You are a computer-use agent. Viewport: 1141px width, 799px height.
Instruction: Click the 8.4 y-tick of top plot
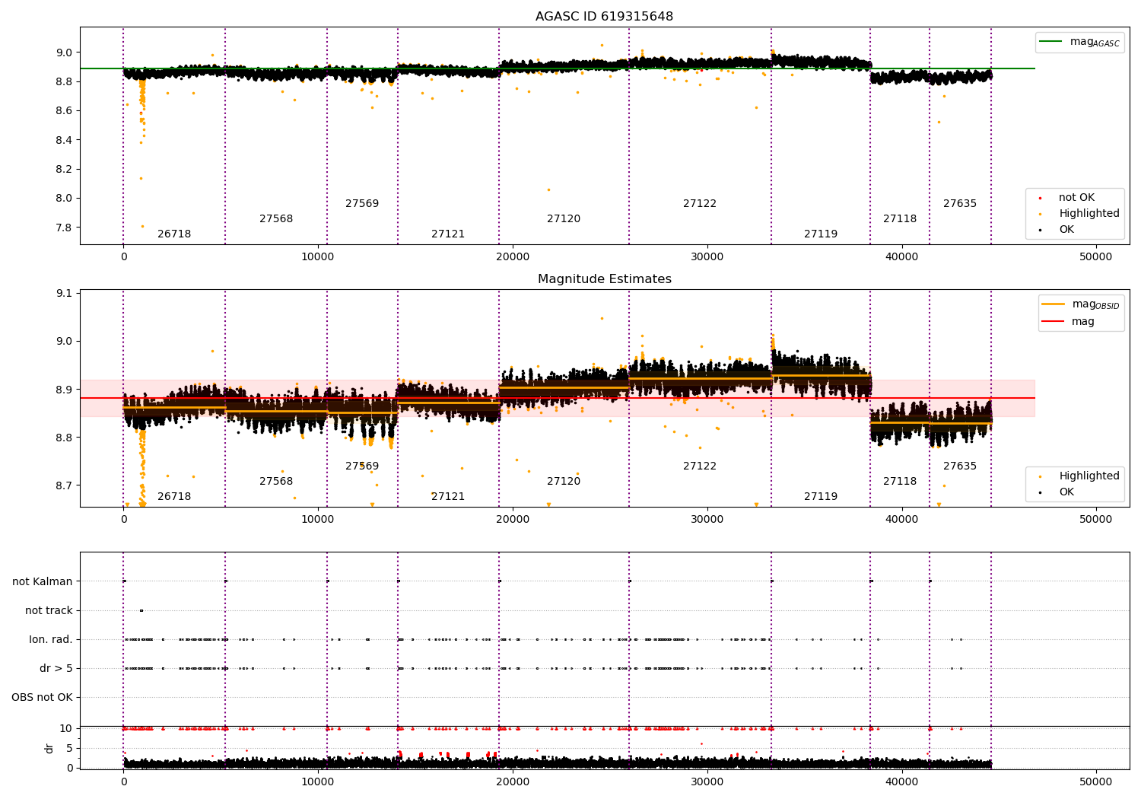(64, 140)
